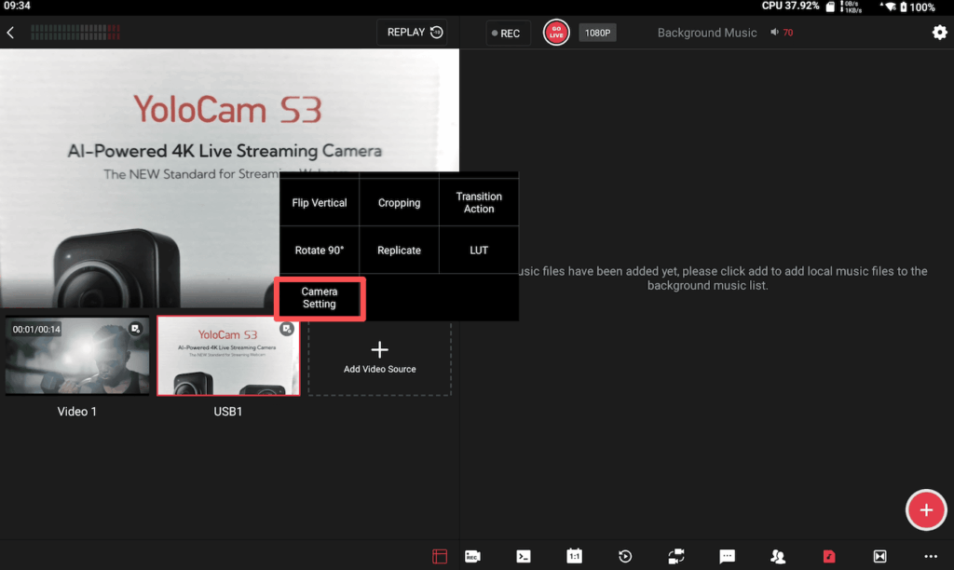Select Camera Setting from the popup menu

click(320, 298)
